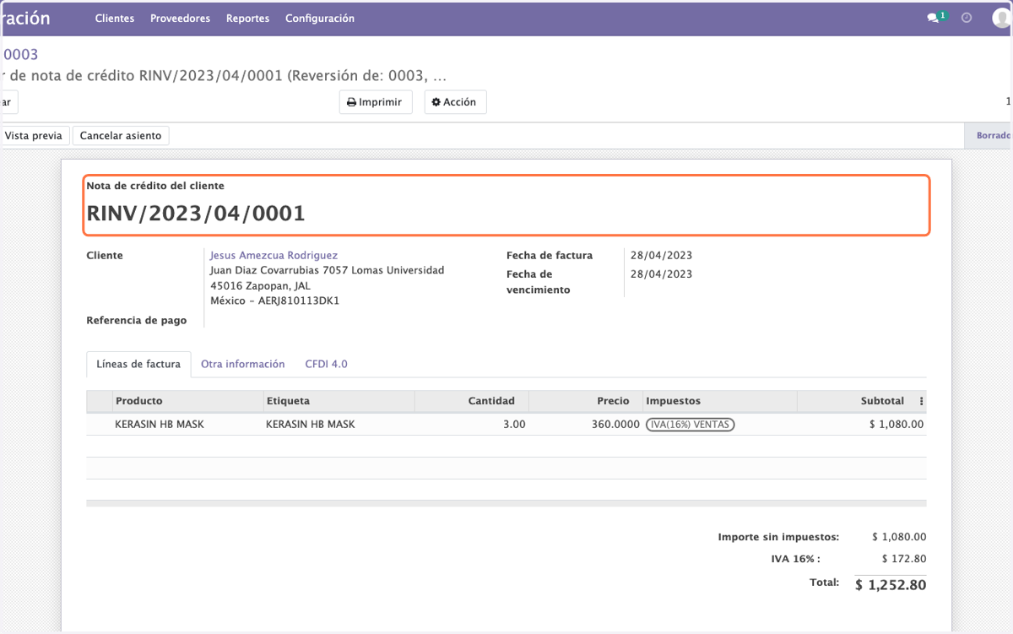Click the Referencia de pago label
Image resolution: width=1013 pixels, height=634 pixels.
(x=137, y=321)
